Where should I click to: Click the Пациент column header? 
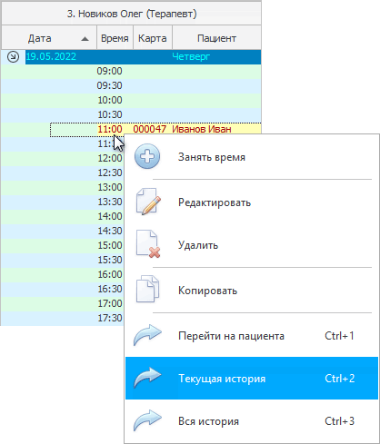click(216, 37)
